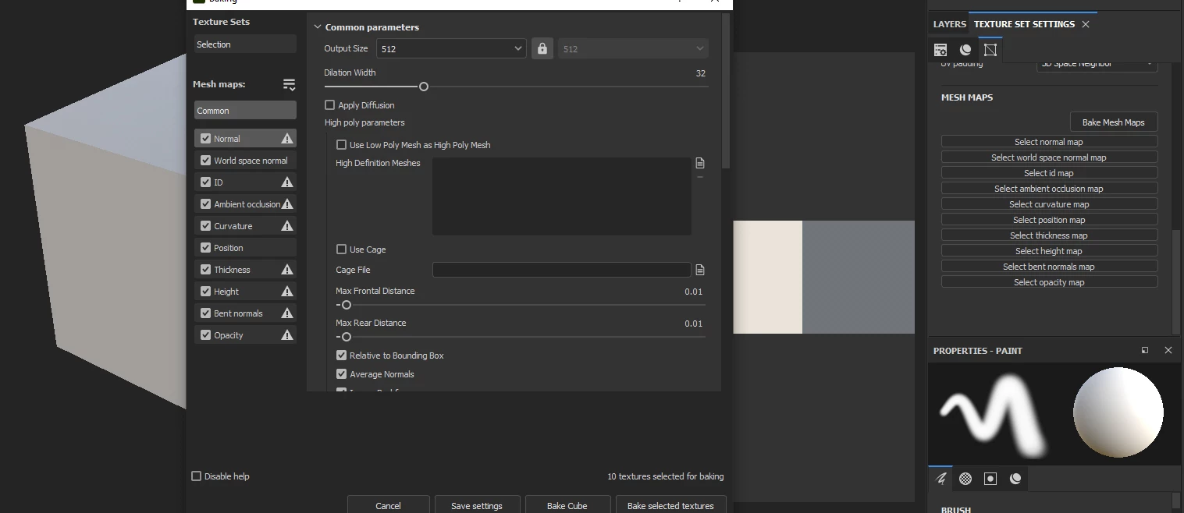Image resolution: width=1184 pixels, height=513 pixels.
Task: Toggle the output size lock icon
Action: pyautogui.click(x=542, y=48)
